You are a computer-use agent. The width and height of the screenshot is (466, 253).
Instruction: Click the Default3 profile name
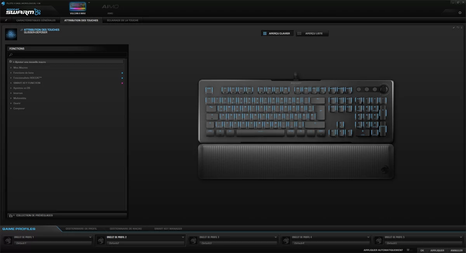point(239,243)
